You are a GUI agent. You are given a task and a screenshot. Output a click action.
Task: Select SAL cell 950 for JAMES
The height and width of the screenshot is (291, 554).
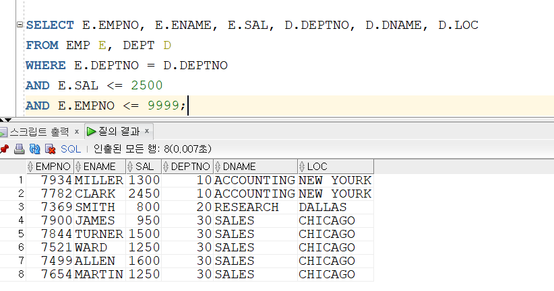[x=144, y=220]
